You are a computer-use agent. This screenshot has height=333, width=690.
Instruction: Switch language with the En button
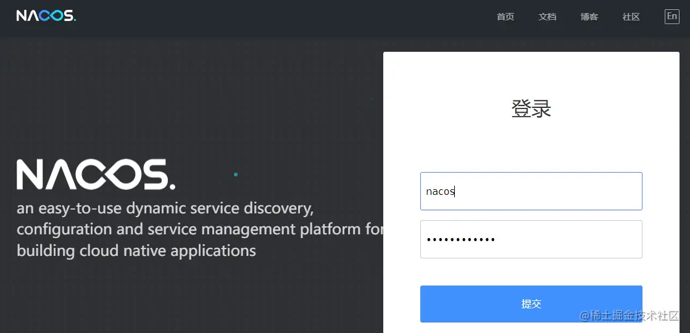[x=672, y=17]
